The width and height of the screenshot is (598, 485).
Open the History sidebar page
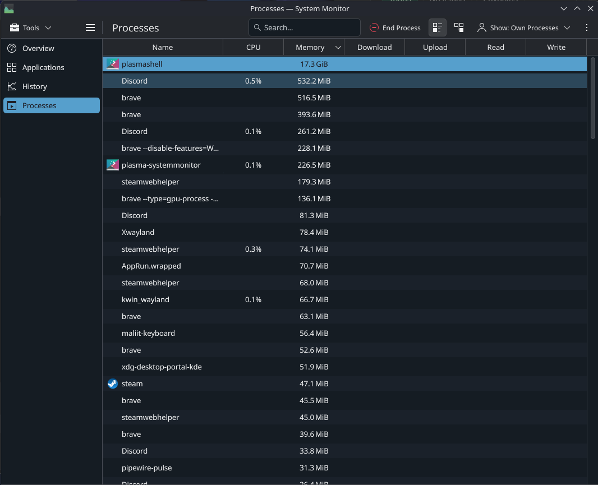[35, 86]
